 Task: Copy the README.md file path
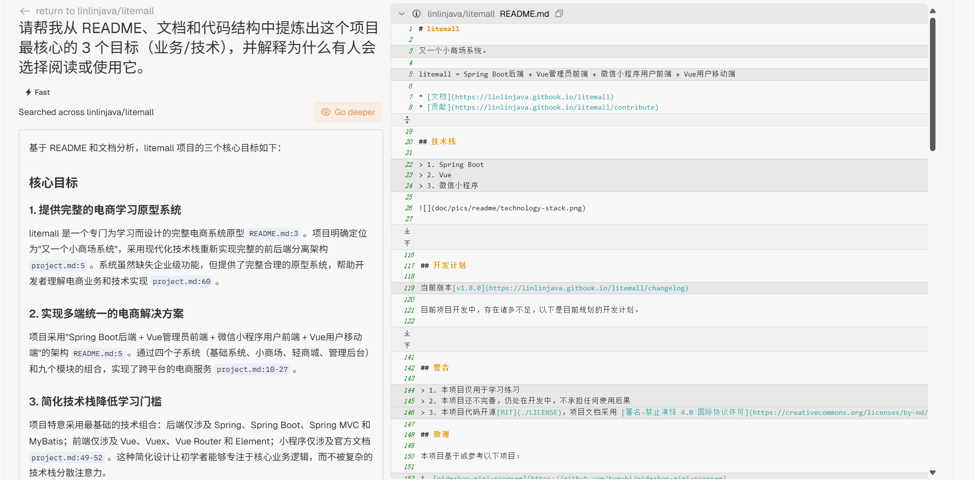pyautogui.click(x=559, y=14)
